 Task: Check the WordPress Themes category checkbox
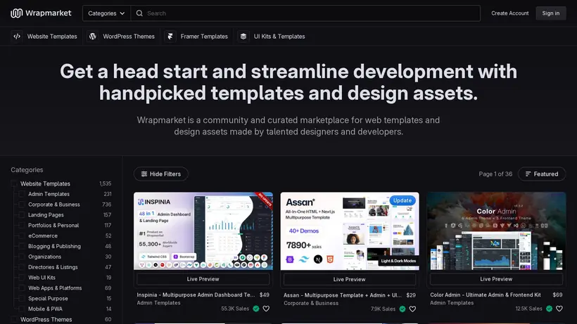point(14,320)
